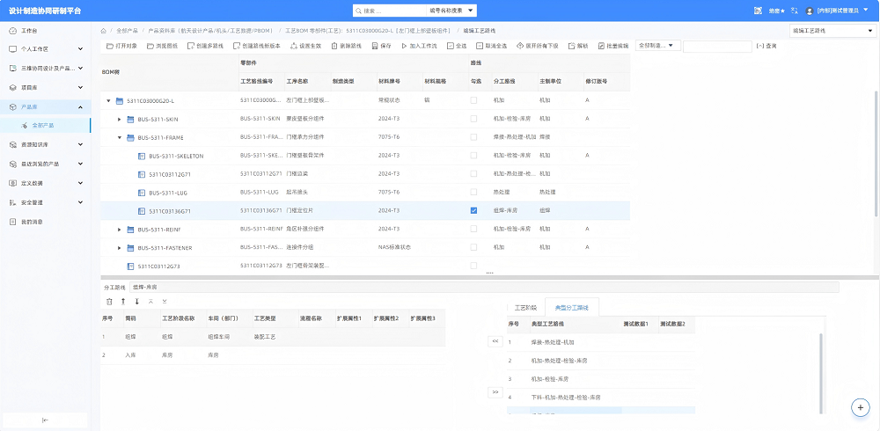The image size is (880, 431).
Task: Click the 个人工作区 monitor icon
Action: coord(13,49)
